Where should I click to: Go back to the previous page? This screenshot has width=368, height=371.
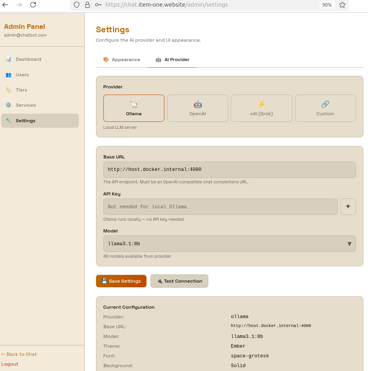[5, 5]
